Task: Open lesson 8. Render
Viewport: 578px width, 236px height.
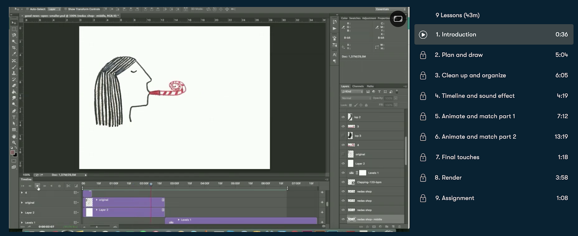Action: pos(494,178)
